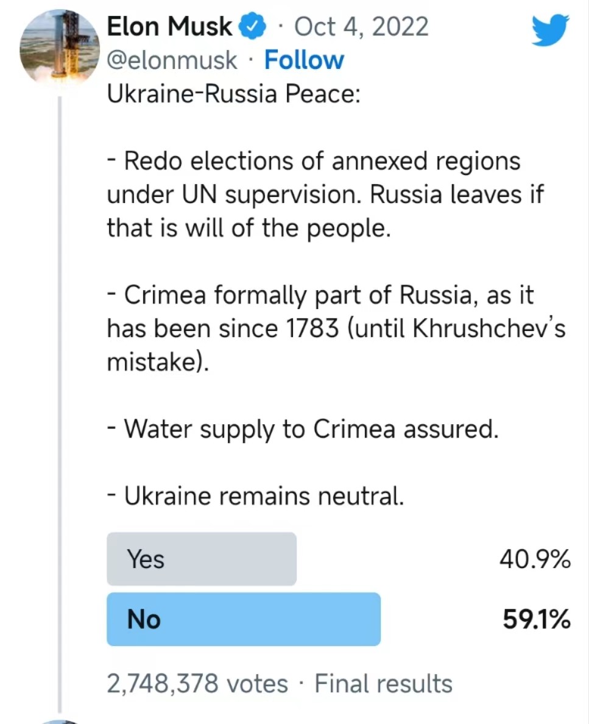Click the 'Final results' label
The image size is (589, 724).
pos(384,683)
